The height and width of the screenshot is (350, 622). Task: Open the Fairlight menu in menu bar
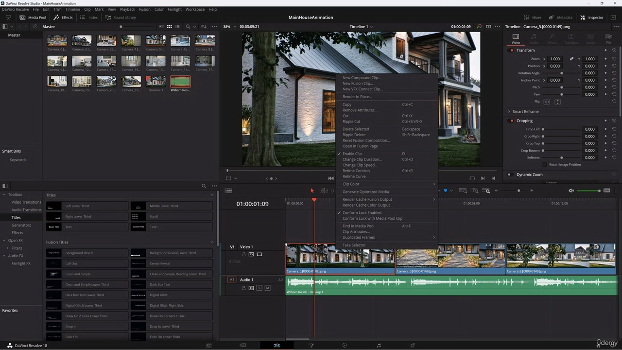pos(174,9)
